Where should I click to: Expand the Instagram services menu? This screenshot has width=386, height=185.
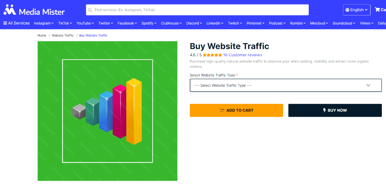(43, 23)
